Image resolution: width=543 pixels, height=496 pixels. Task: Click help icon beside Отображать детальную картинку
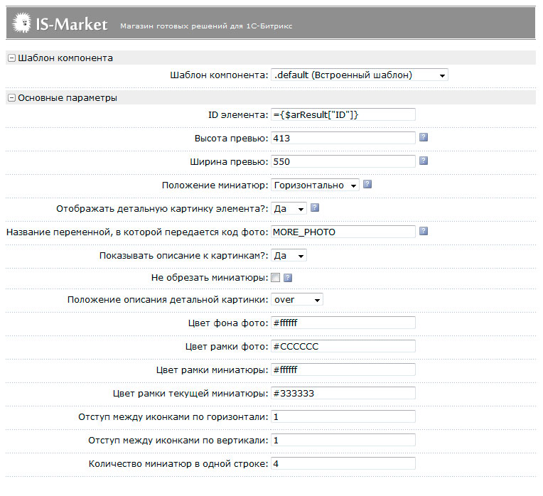pos(315,208)
